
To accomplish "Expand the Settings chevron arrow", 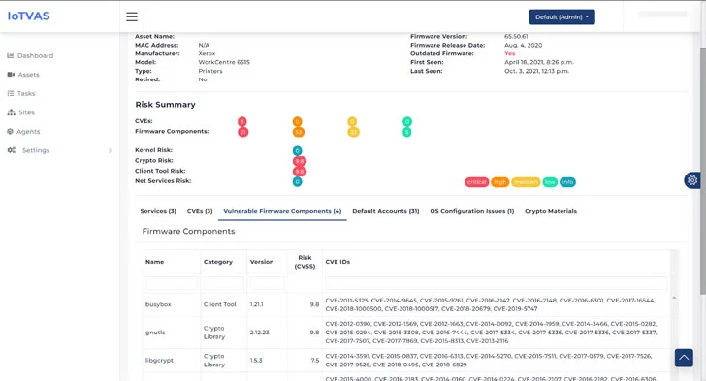I will (x=110, y=150).
